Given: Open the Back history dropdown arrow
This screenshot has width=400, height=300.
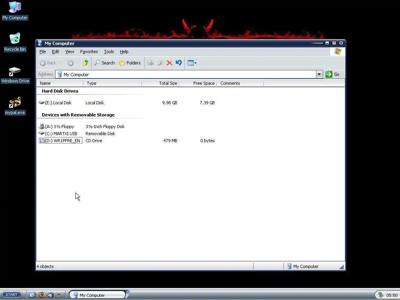Looking at the screenshot, I should click(61, 63).
